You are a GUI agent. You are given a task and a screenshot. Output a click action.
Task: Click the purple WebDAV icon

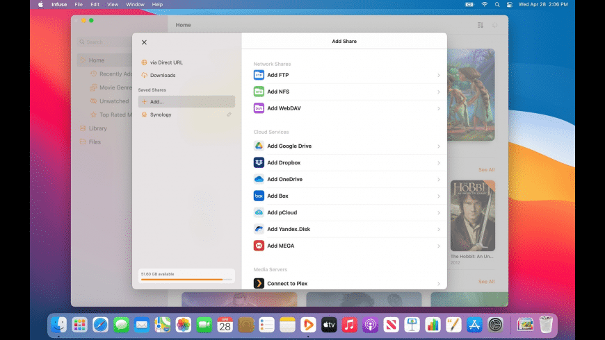point(259,108)
